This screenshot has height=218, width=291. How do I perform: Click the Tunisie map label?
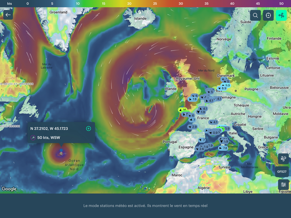click(x=224, y=167)
